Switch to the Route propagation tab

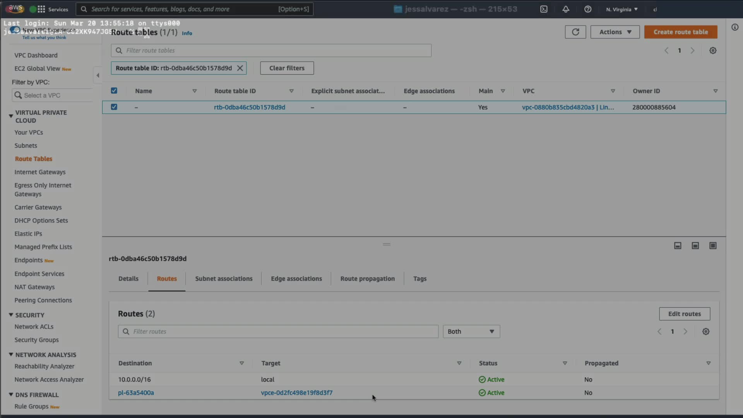tap(367, 279)
